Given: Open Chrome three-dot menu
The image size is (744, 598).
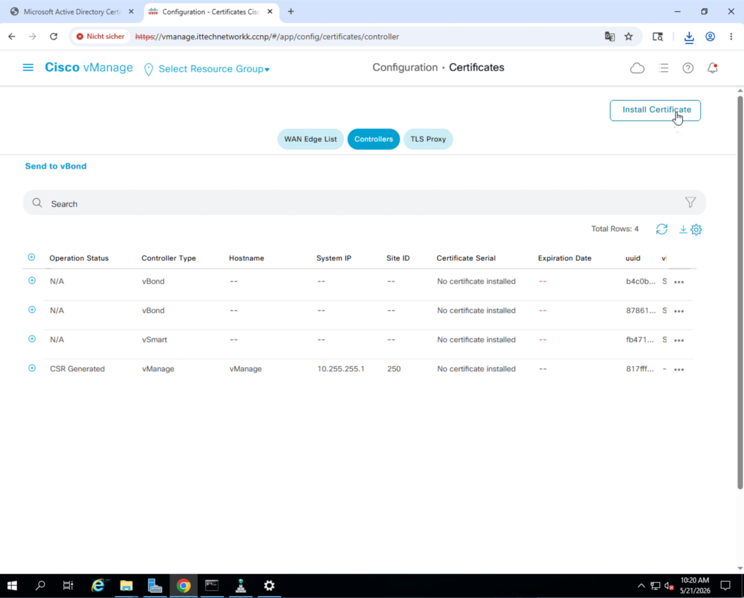Looking at the screenshot, I should (731, 36).
